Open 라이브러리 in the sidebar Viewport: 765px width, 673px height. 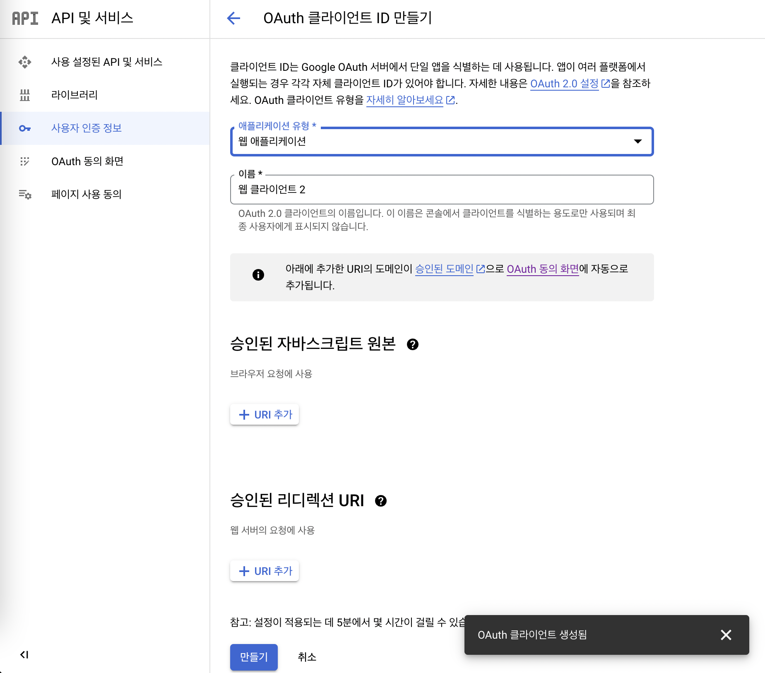[x=105, y=95]
